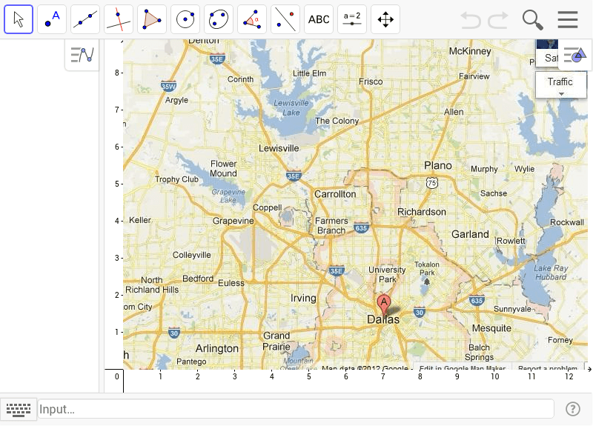Click the 635 shield near Farmers Branch
Screen dimensions: 593x426
(361, 227)
